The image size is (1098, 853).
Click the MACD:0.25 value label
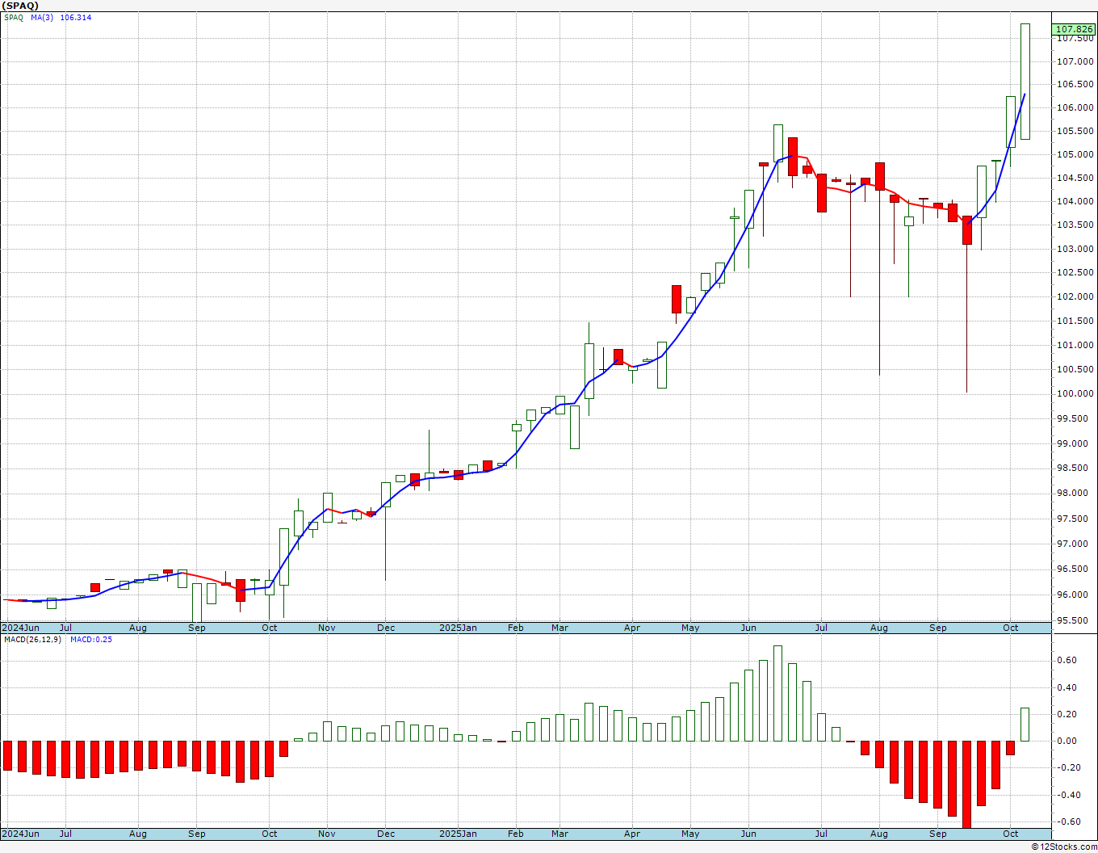point(91,639)
